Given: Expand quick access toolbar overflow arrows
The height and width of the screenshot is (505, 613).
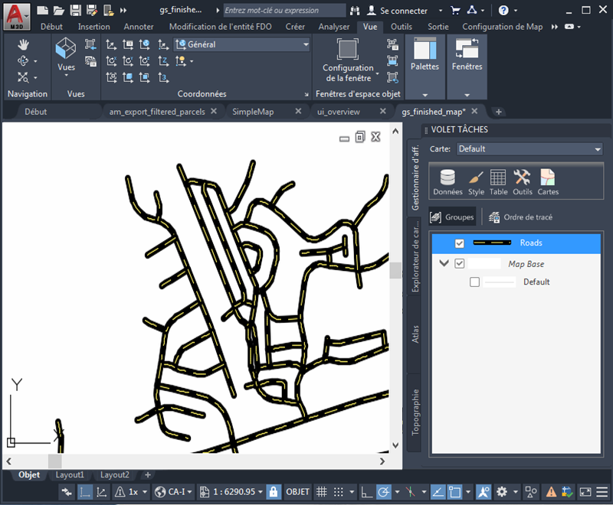Looking at the screenshot, I should tap(123, 11).
